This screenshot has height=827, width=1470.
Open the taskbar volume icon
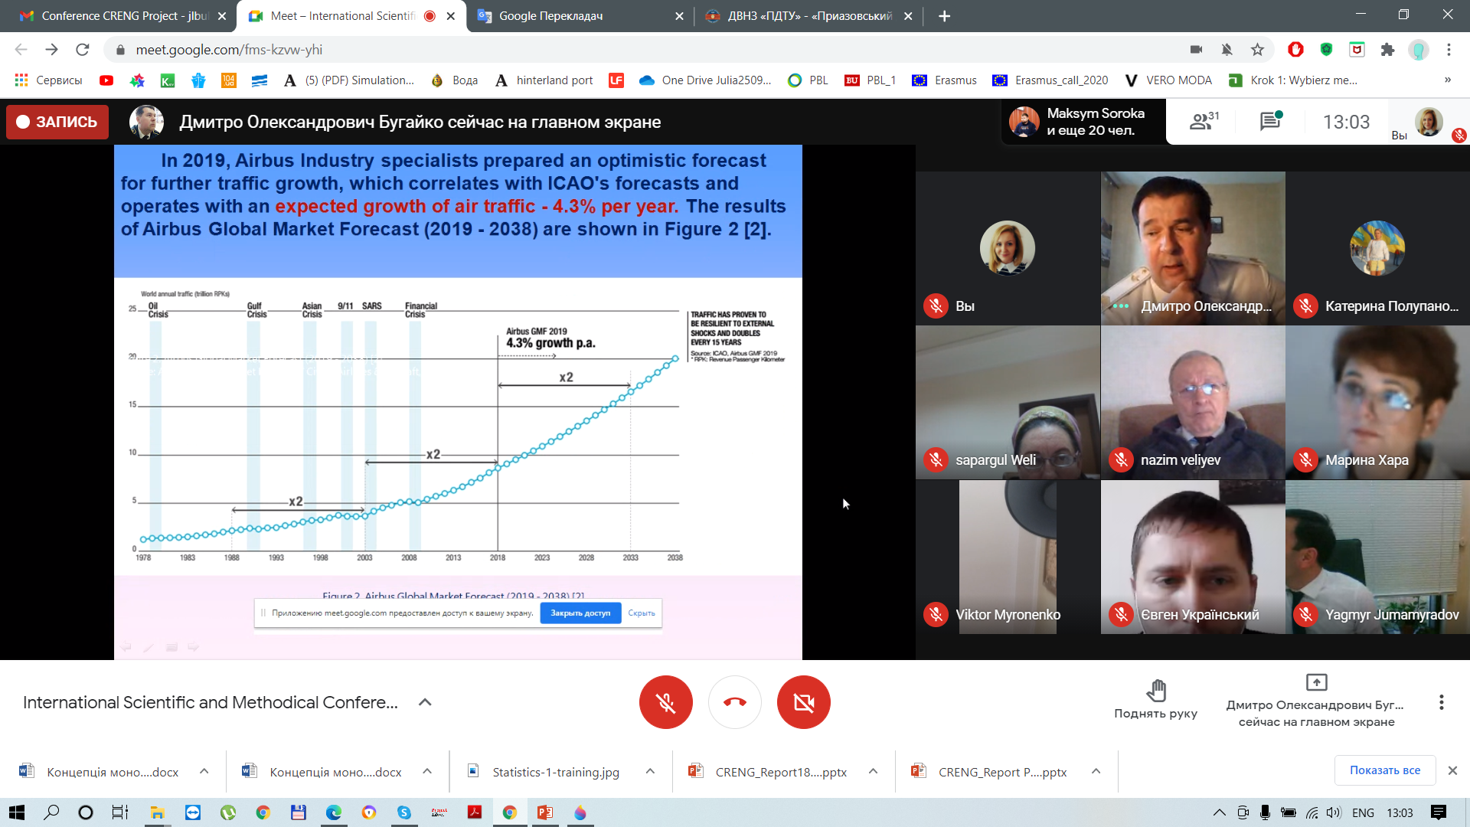click(1334, 812)
